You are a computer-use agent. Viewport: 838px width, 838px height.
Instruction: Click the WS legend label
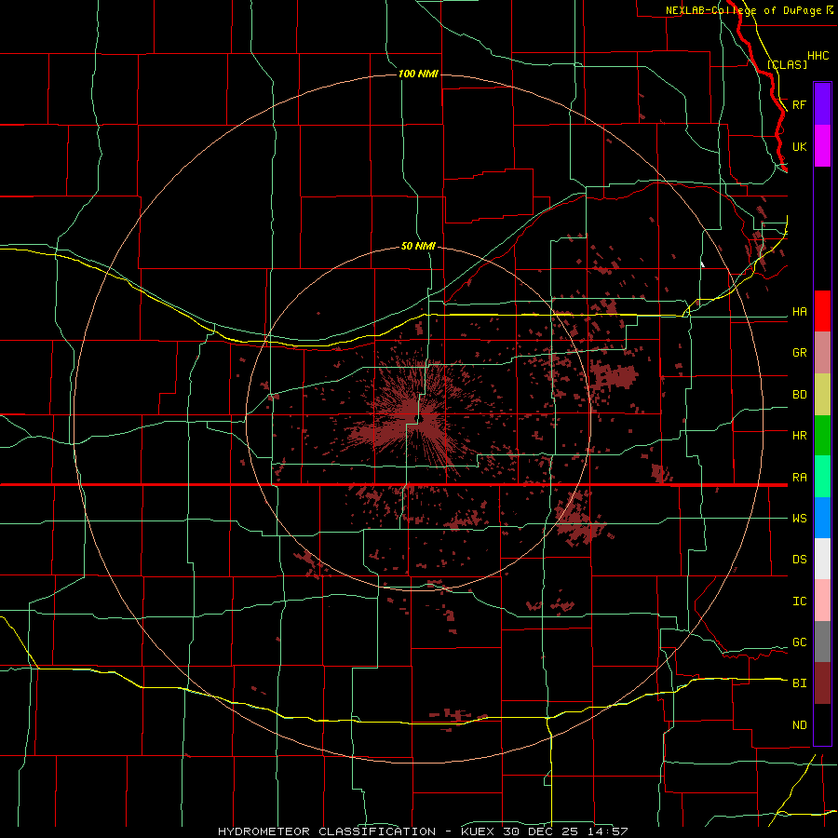point(799,519)
